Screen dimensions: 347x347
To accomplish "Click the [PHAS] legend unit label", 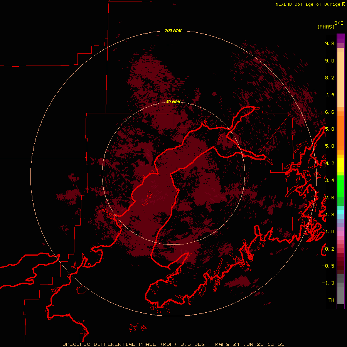I will click(326, 27).
